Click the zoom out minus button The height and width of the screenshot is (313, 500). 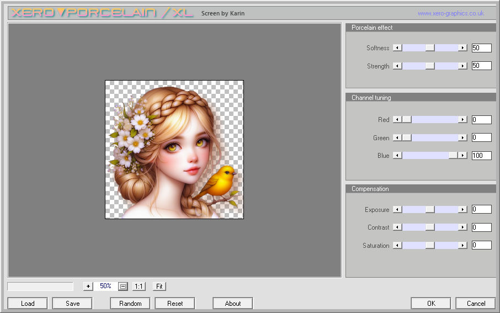[123, 287]
